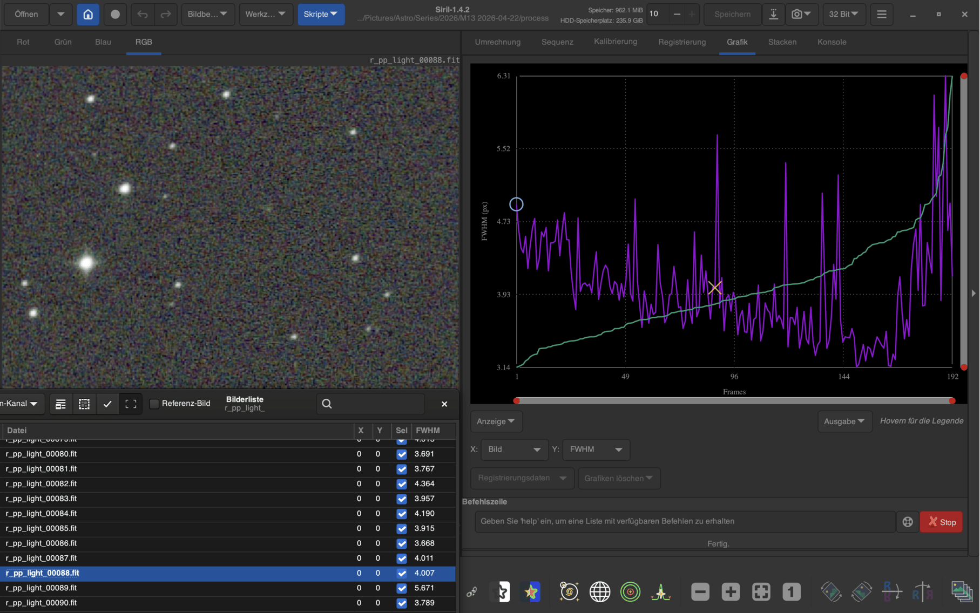Open the Sequenz tab
This screenshot has width=980, height=613.
point(557,42)
